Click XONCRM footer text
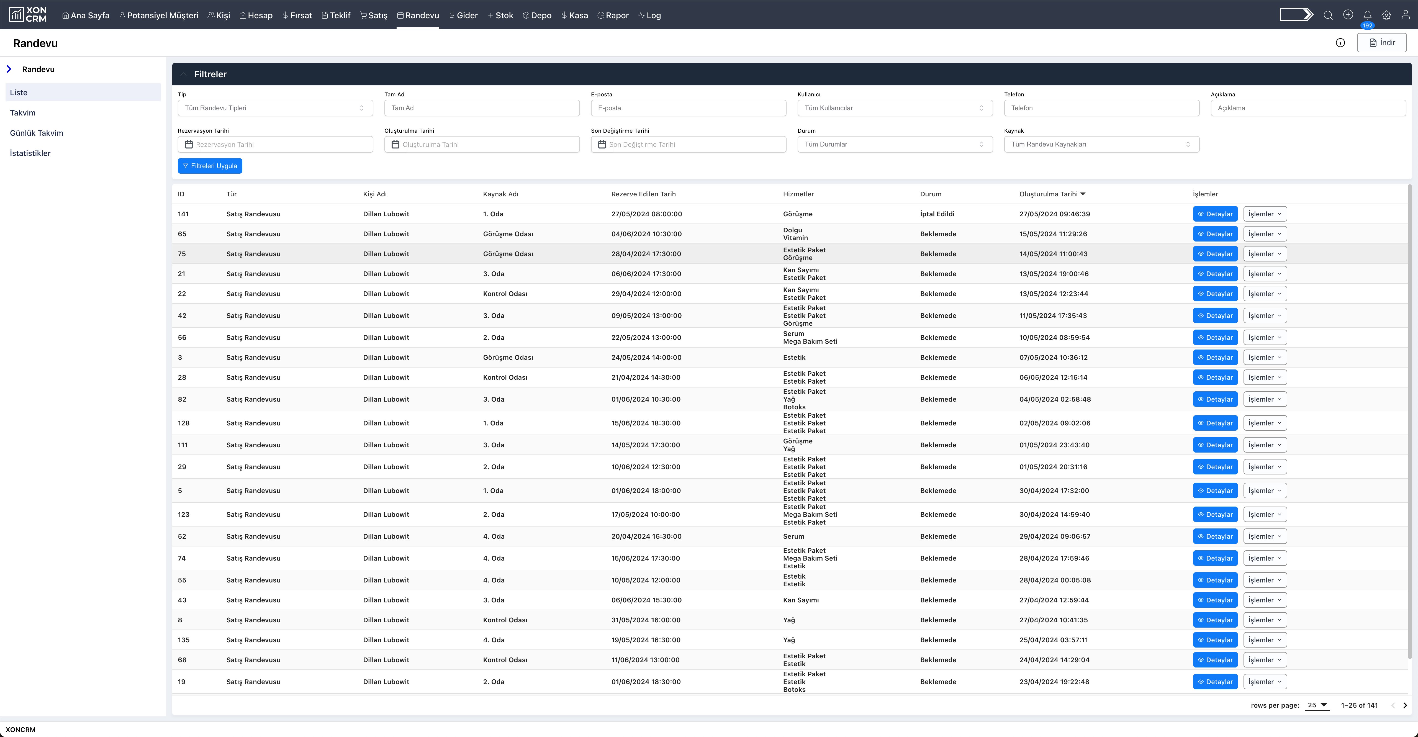 [20, 729]
